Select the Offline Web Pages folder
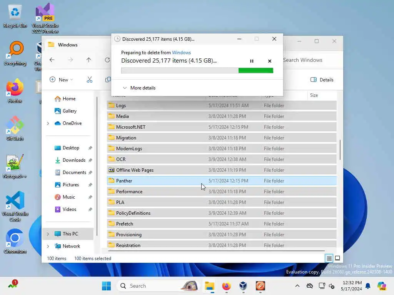This screenshot has height=295, width=394. [x=222, y=170]
